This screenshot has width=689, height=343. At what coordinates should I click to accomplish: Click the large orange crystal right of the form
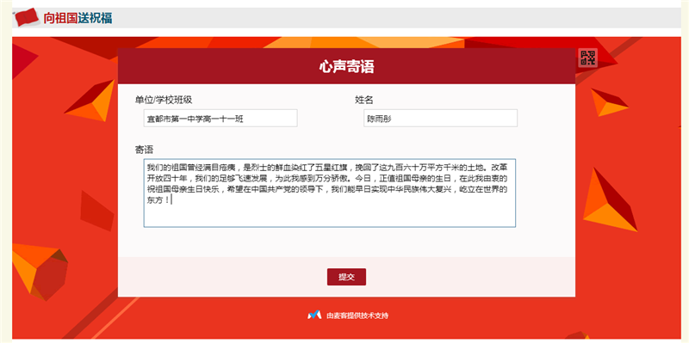pyautogui.click(x=609, y=199)
